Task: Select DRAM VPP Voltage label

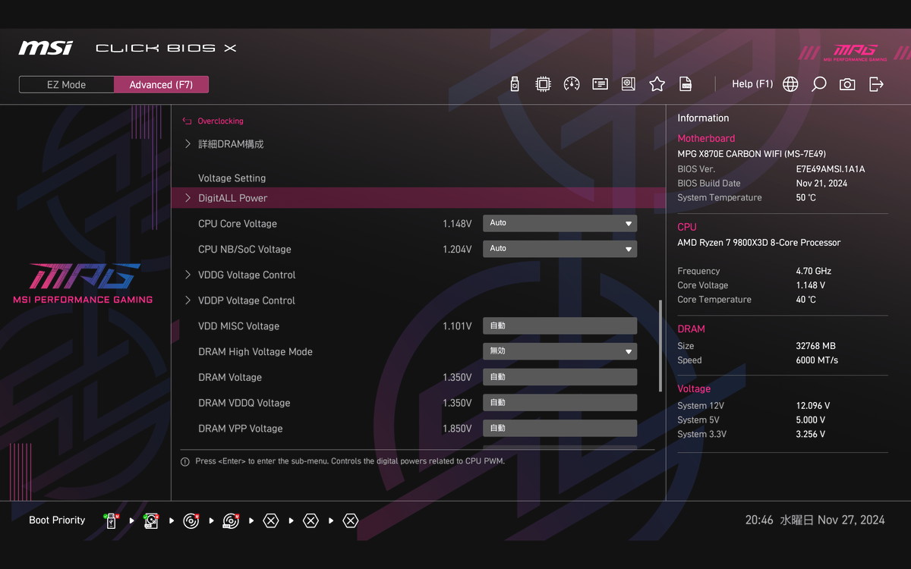Action: coord(240,429)
